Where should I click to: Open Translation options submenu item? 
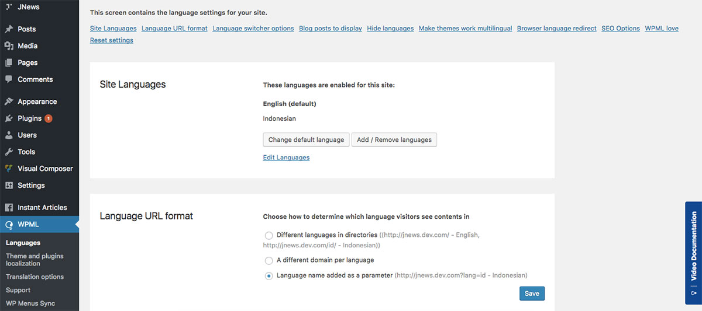click(x=35, y=277)
